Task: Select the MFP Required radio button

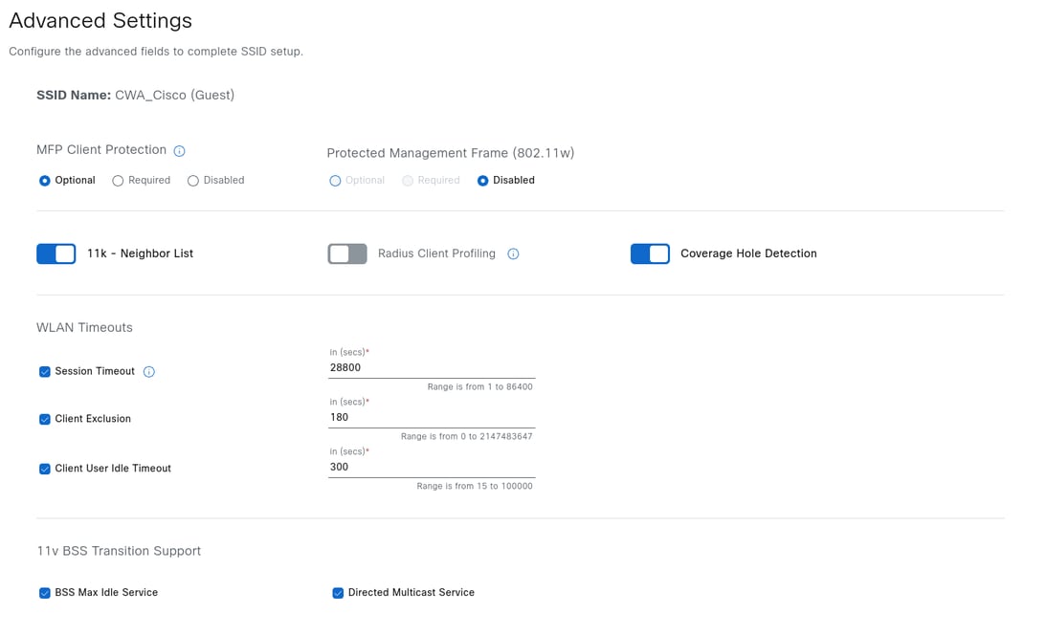Action: pos(118,181)
